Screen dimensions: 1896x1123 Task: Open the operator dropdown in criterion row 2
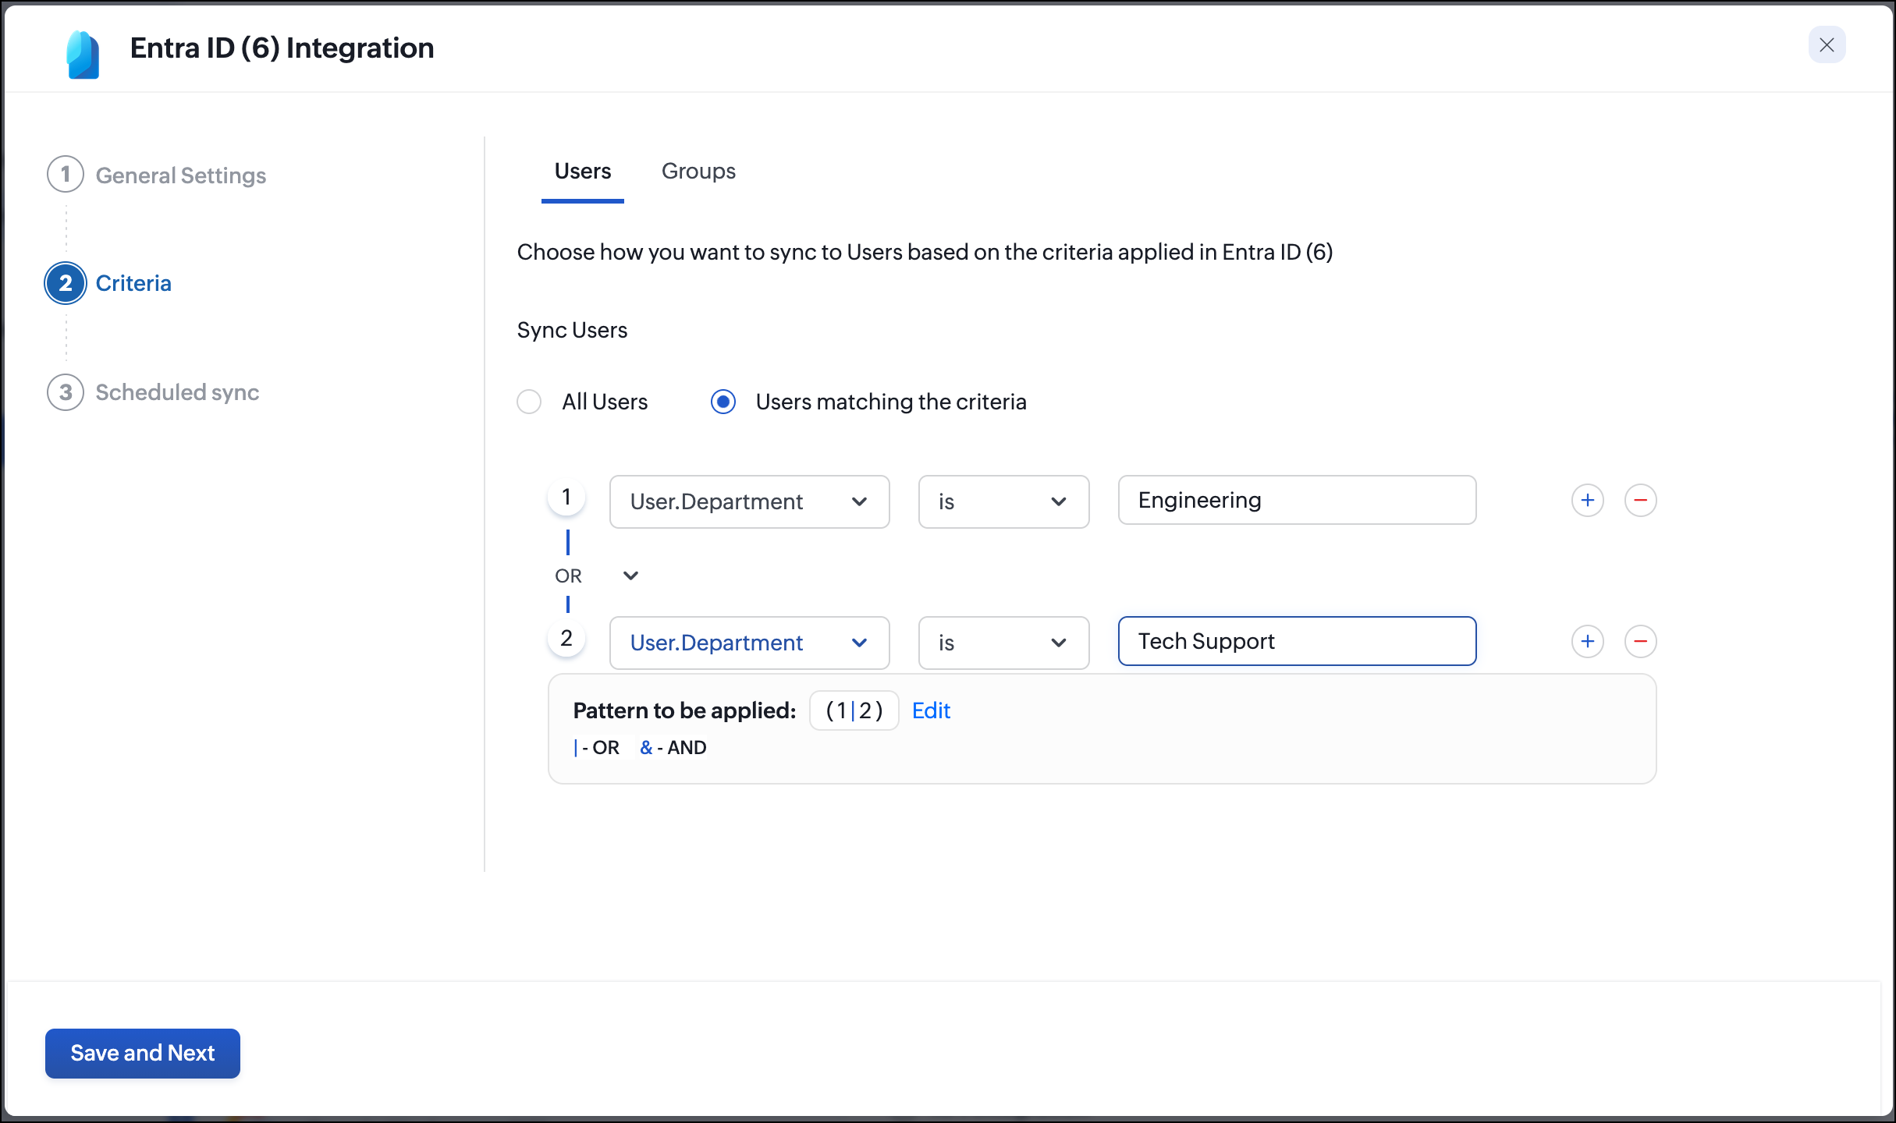click(x=1003, y=643)
